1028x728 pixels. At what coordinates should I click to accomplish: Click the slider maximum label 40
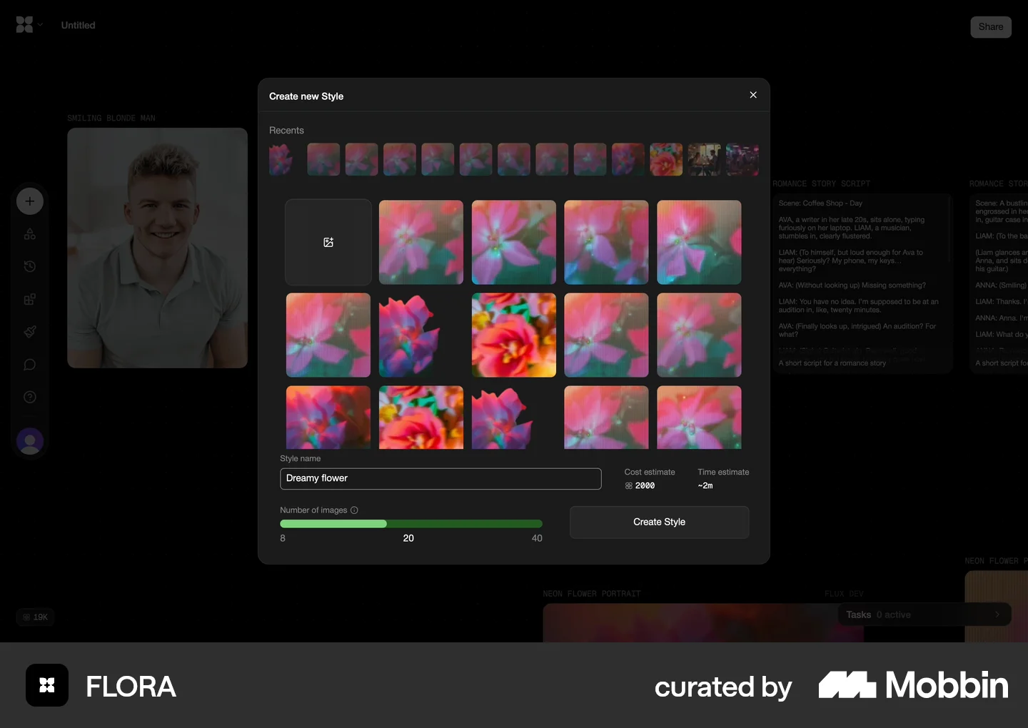point(537,539)
